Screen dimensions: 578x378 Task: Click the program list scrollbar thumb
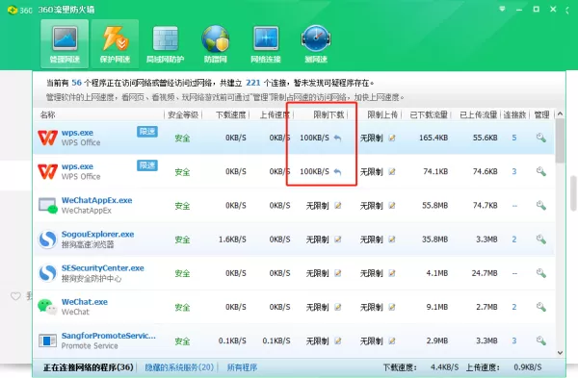[560, 141]
